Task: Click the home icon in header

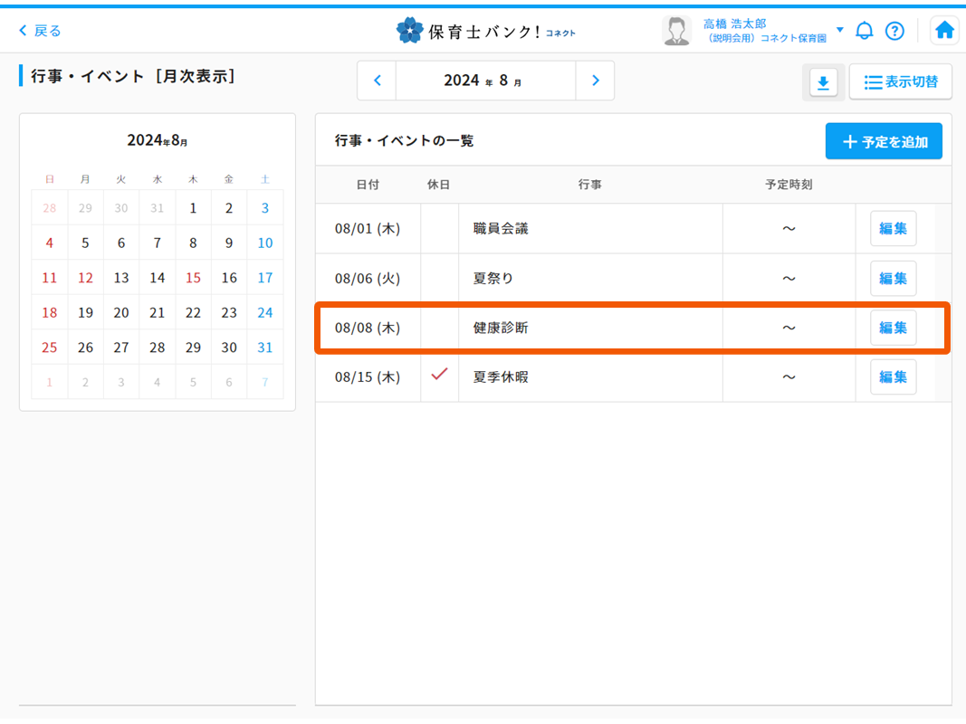Action: coord(944,31)
